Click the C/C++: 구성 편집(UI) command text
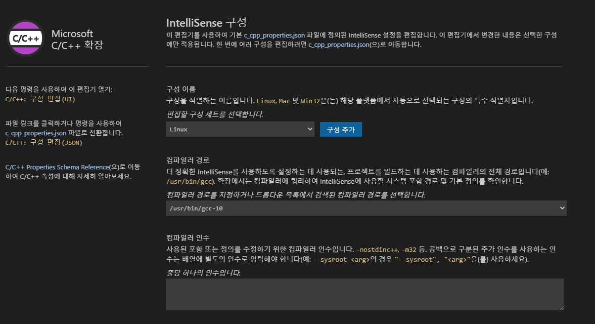595x324 pixels. (x=40, y=99)
